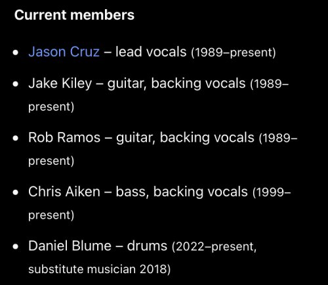The width and height of the screenshot is (328, 285).
Task: Click the bullet beside Daniel Blume
Action: click(16, 246)
